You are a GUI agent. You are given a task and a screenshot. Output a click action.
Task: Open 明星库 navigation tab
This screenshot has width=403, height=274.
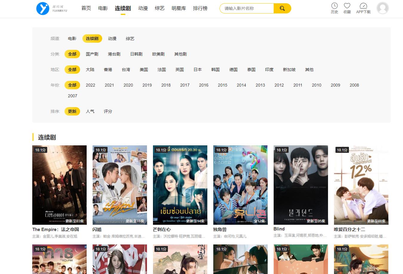179,8
